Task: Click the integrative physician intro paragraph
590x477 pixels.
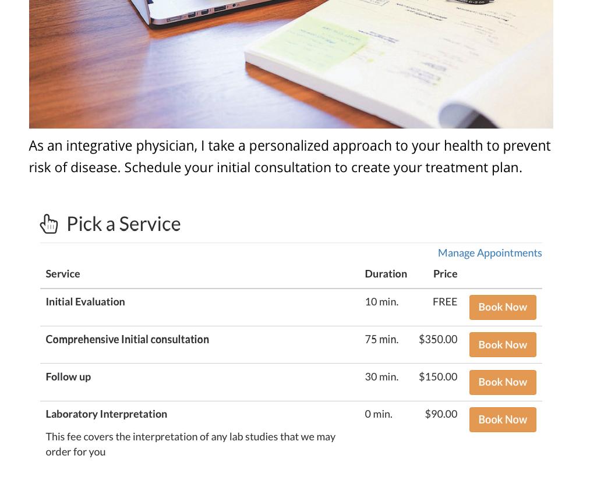Action: point(289,156)
